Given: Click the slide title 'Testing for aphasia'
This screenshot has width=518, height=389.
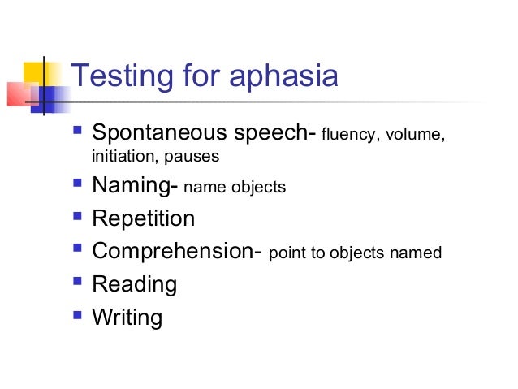Looking at the screenshot, I should click(205, 76).
